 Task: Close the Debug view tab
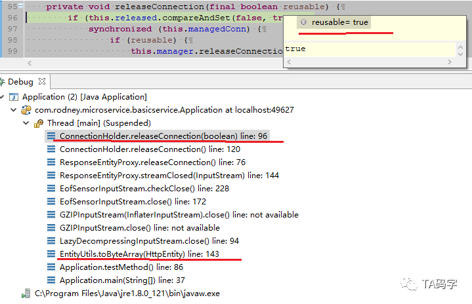coord(42,81)
